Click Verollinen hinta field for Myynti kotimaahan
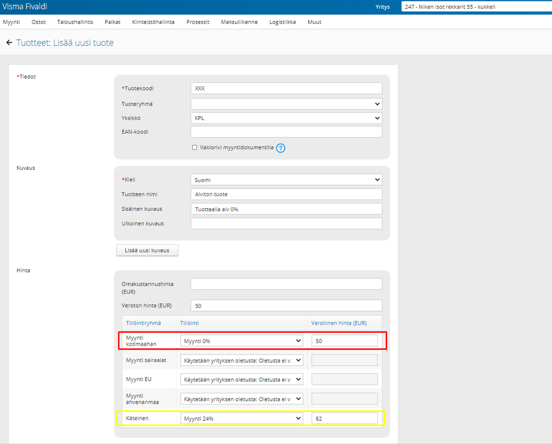This screenshot has height=444, width=552. coord(345,341)
